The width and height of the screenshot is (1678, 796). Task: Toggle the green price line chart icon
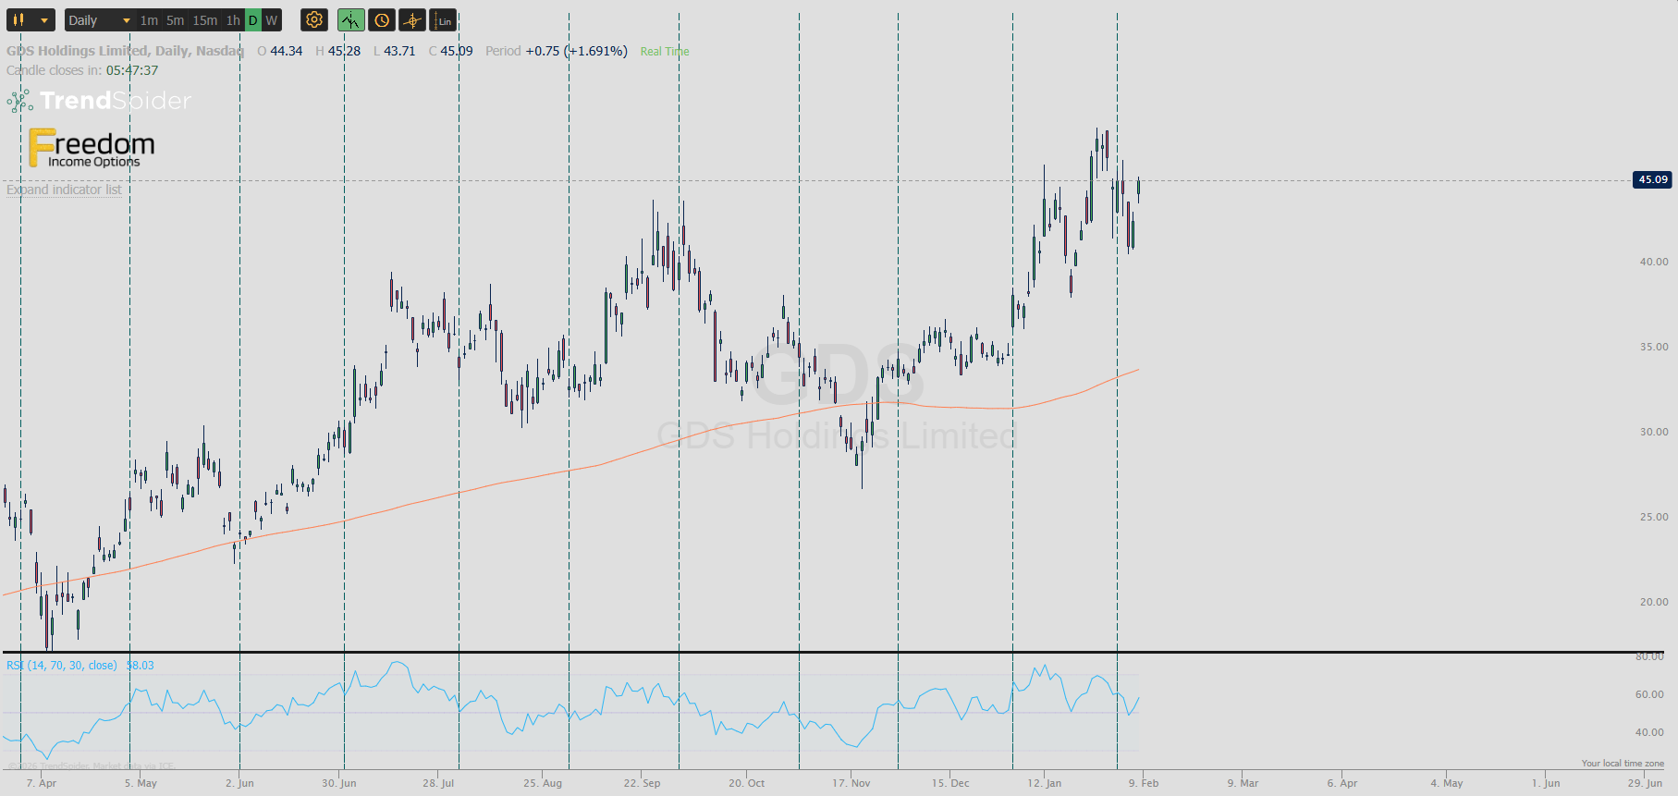[350, 20]
